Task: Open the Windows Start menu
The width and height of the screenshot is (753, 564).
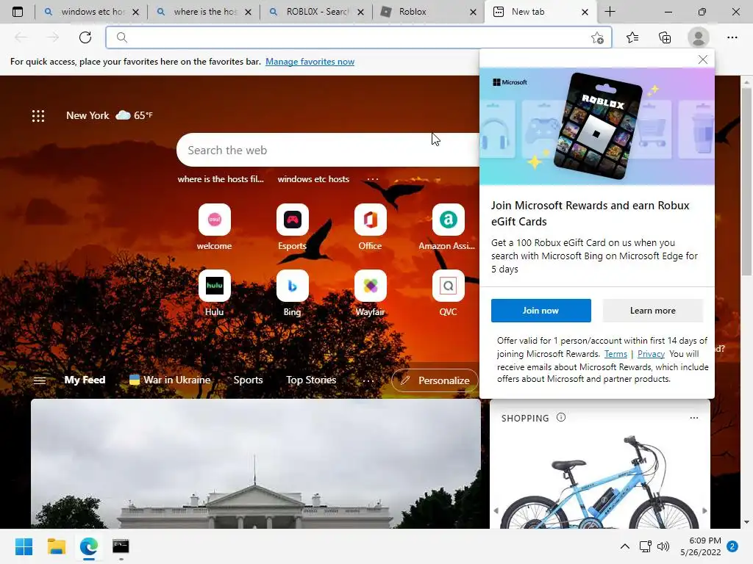Action: (x=24, y=546)
